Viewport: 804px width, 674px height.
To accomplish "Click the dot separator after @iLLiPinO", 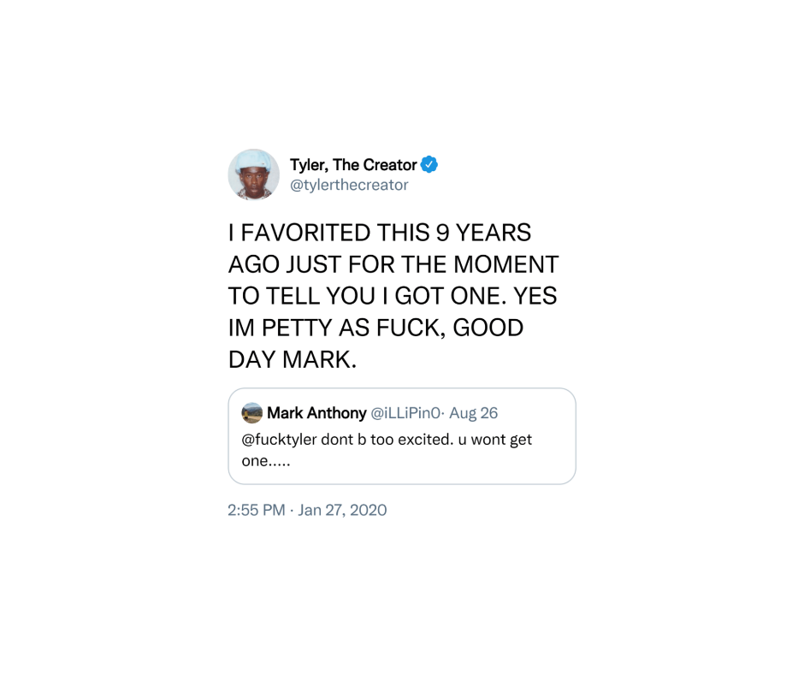I will click(x=443, y=413).
